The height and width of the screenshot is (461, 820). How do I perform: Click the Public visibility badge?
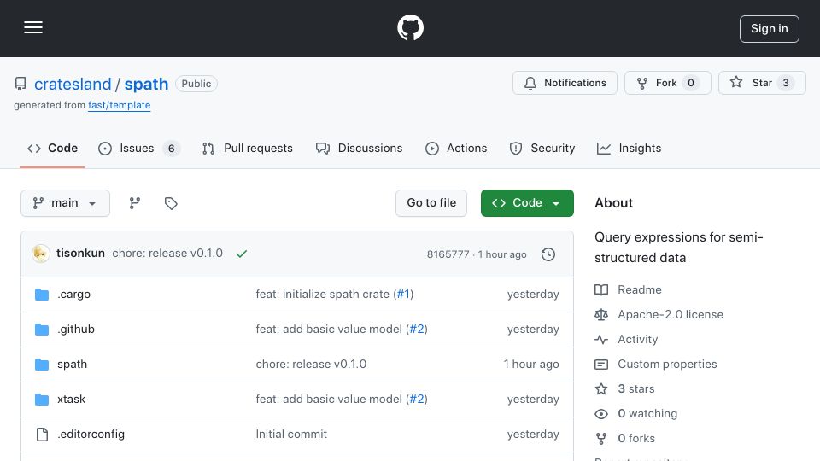(x=196, y=84)
